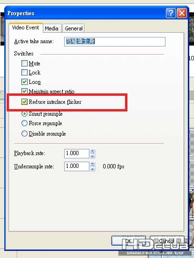Confirm with the OK button
The image size is (194, 258).
coord(128,241)
